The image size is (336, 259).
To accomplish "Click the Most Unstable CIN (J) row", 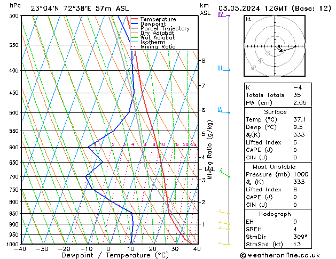I will [x=278, y=205].
